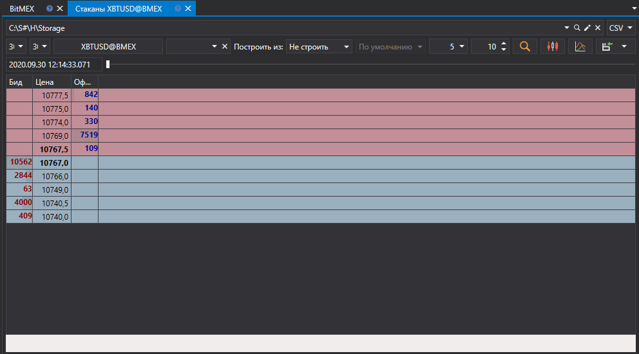The height and width of the screenshot is (354, 639).
Task: Select price cell 10766,0
Action: tap(52, 176)
